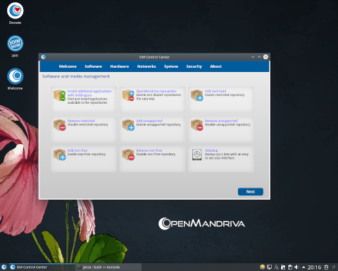Click 'Disable non-free repository' description text

(156, 154)
